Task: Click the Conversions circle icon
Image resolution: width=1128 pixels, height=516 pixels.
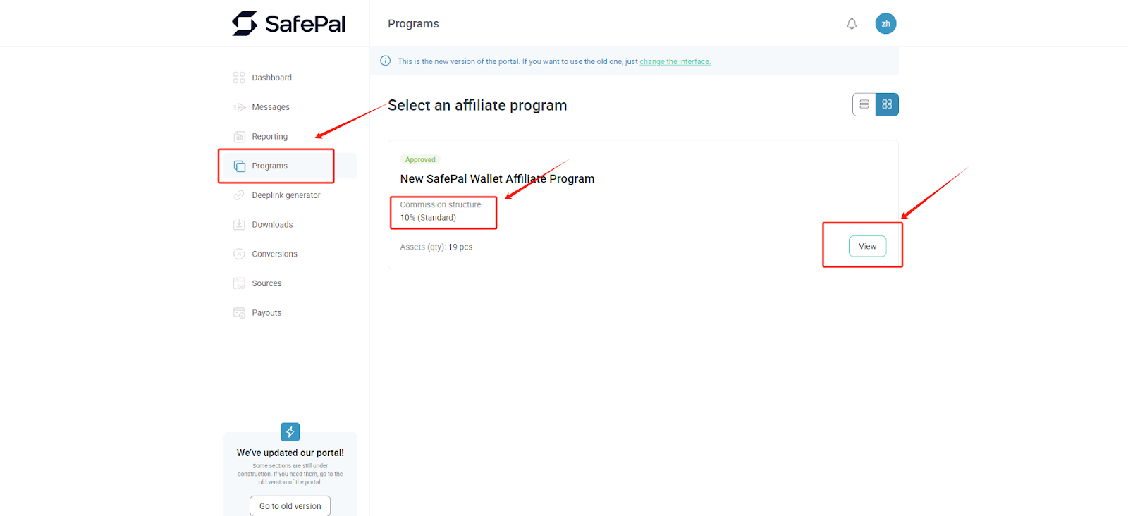Action: tap(239, 254)
